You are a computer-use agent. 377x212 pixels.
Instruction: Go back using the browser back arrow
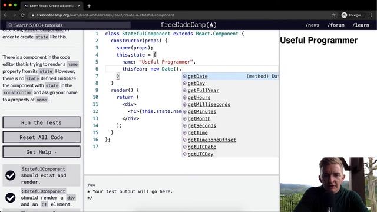[6, 15]
